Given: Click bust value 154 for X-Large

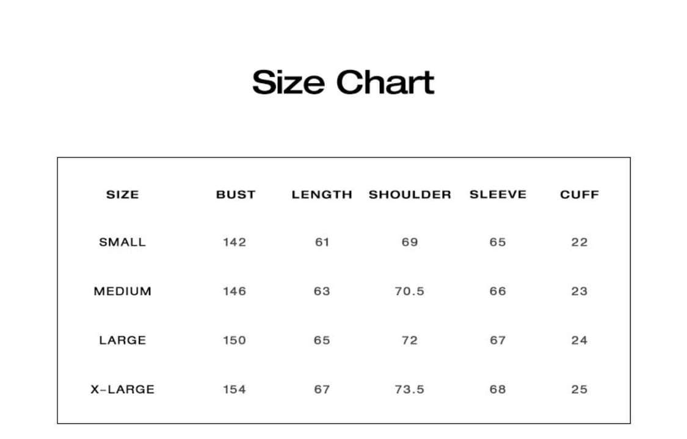Looking at the screenshot, I should coord(235,390).
